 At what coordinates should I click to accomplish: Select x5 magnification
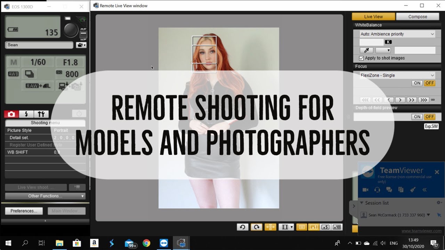pyautogui.click(x=325, y=227)
